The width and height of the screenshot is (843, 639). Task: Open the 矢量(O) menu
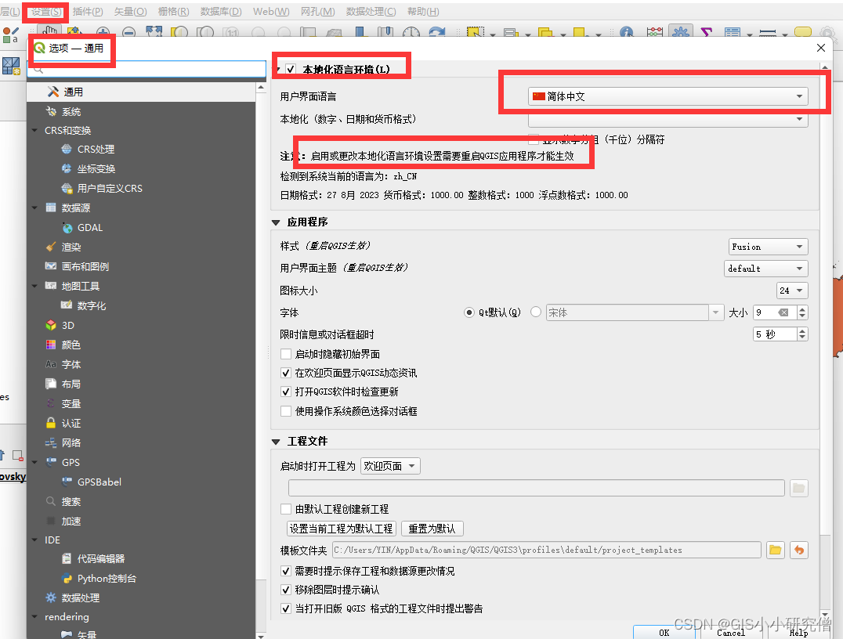coord(130,11)
